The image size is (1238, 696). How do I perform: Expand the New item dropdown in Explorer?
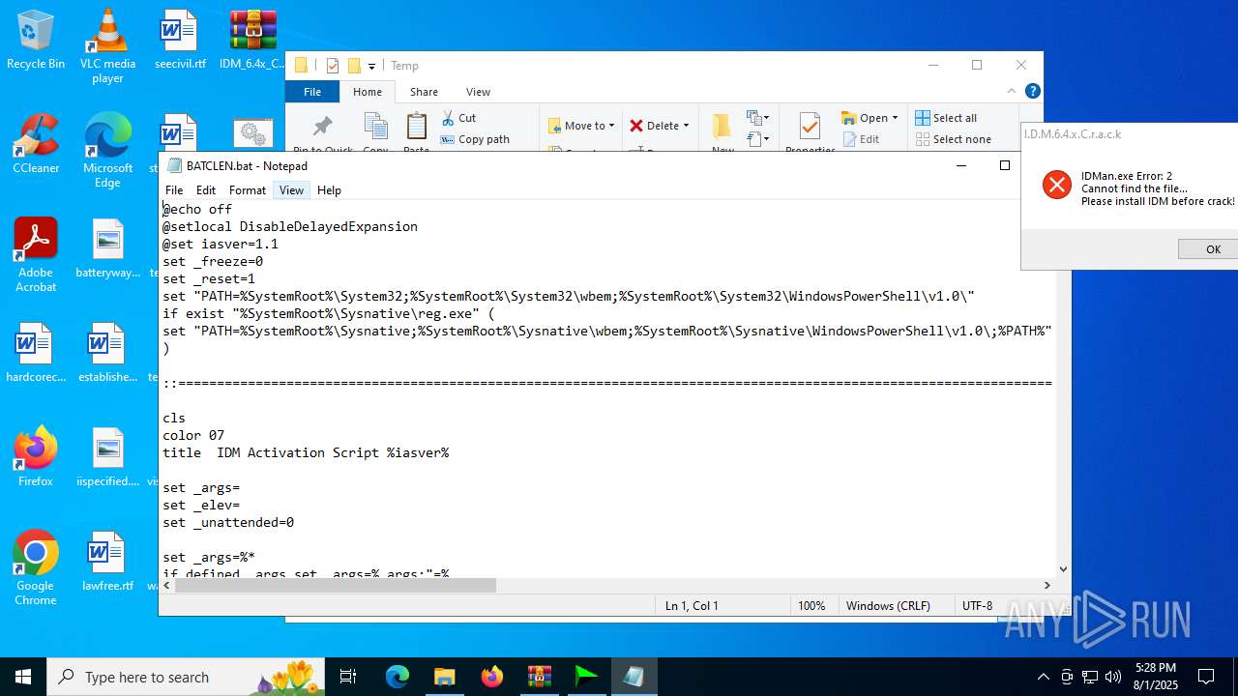click(x=756, y=118)
